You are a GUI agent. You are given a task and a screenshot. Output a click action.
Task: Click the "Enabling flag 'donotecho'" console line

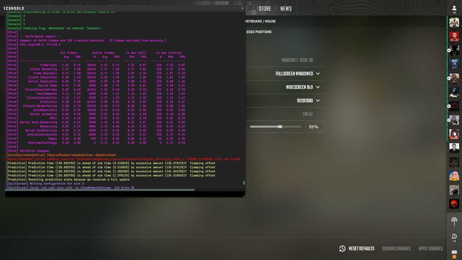[54, 28]
